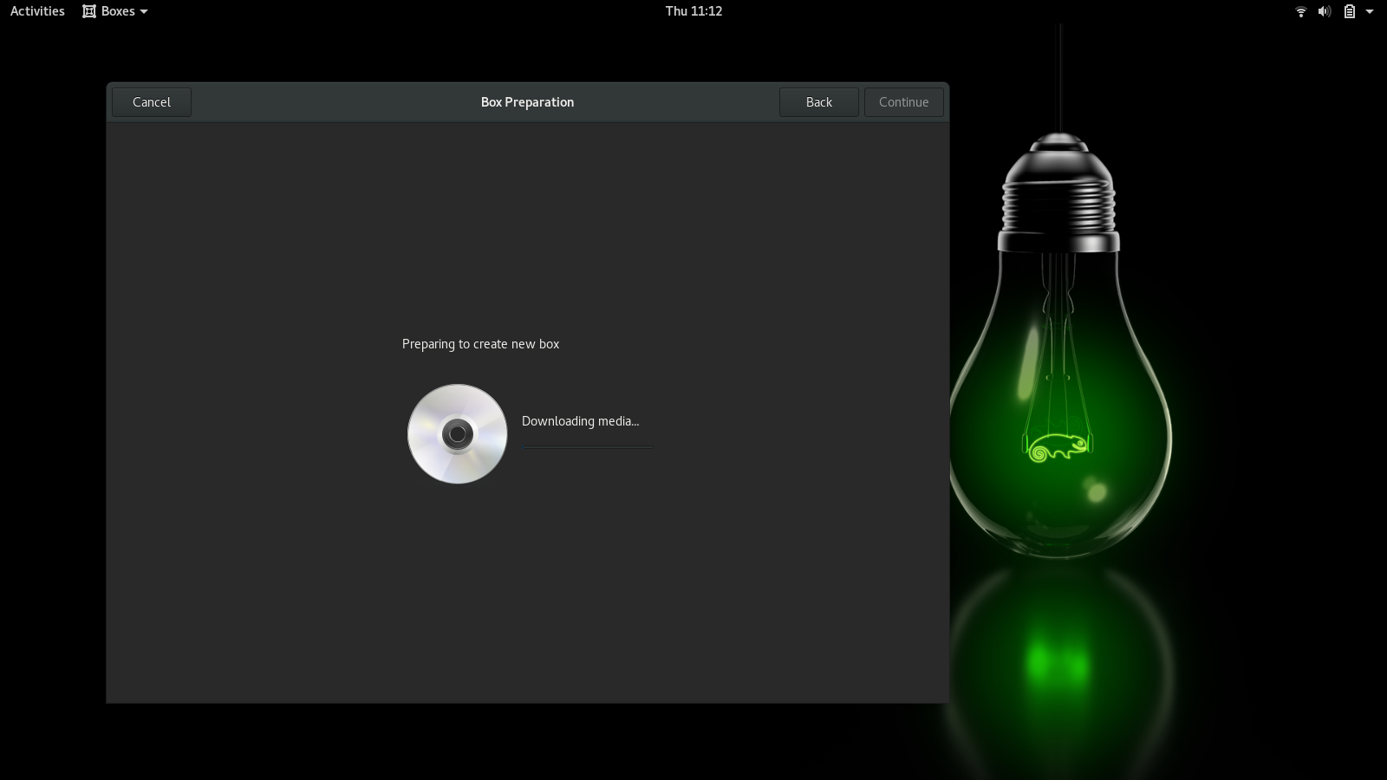Click the battery status icon
The image size is (1387, 780).
[x=1349, y=12]
